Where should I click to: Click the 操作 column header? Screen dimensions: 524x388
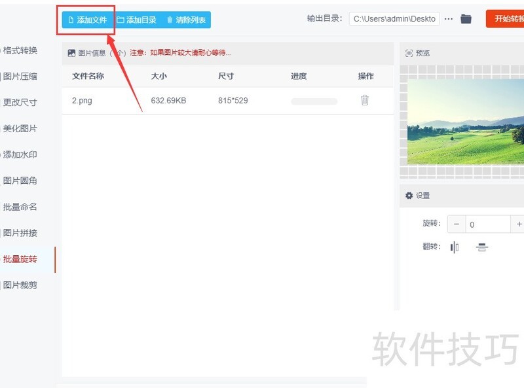pos(366,76)
